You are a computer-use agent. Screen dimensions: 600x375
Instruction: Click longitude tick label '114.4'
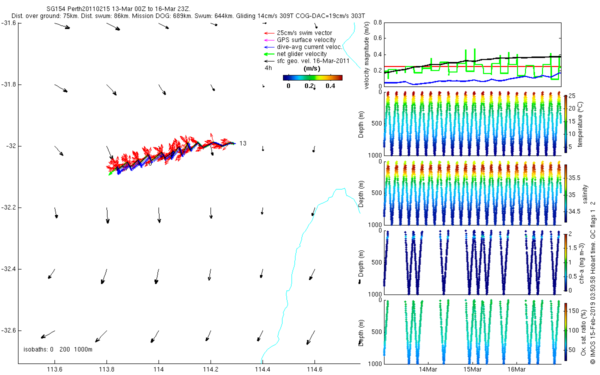[262, 370]
